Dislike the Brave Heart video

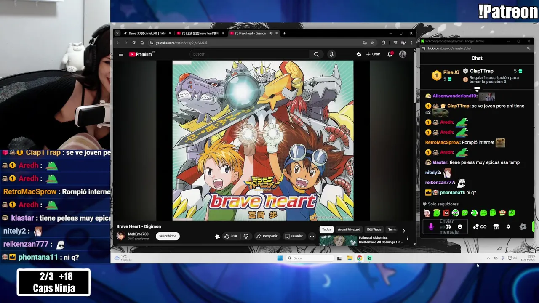pos(246,236)
